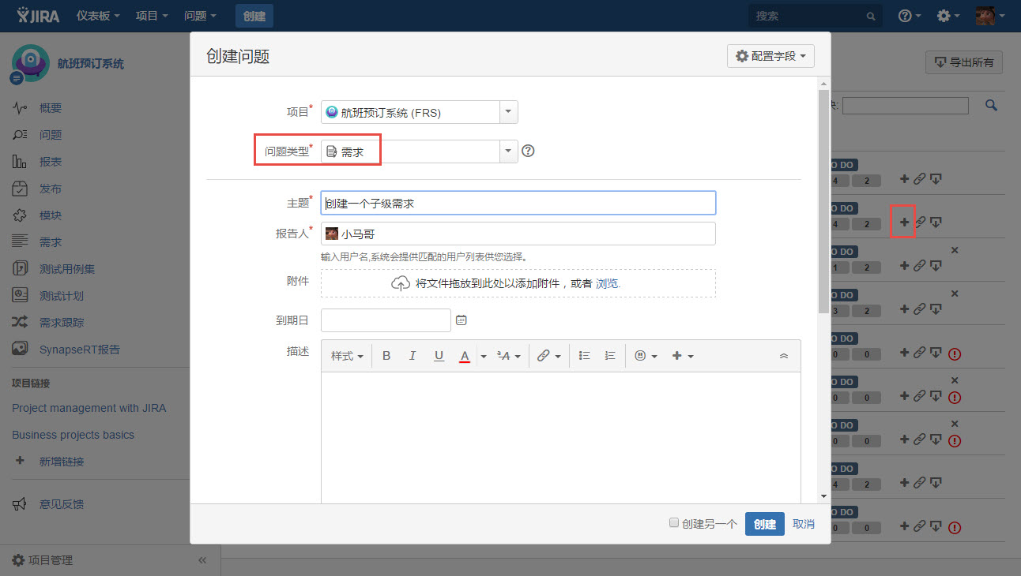Image resolution: width=1021 pixels, height=576 pixels.
Task: Click the 浏览 browse link for attachments
Action: [x=608, y=283]
